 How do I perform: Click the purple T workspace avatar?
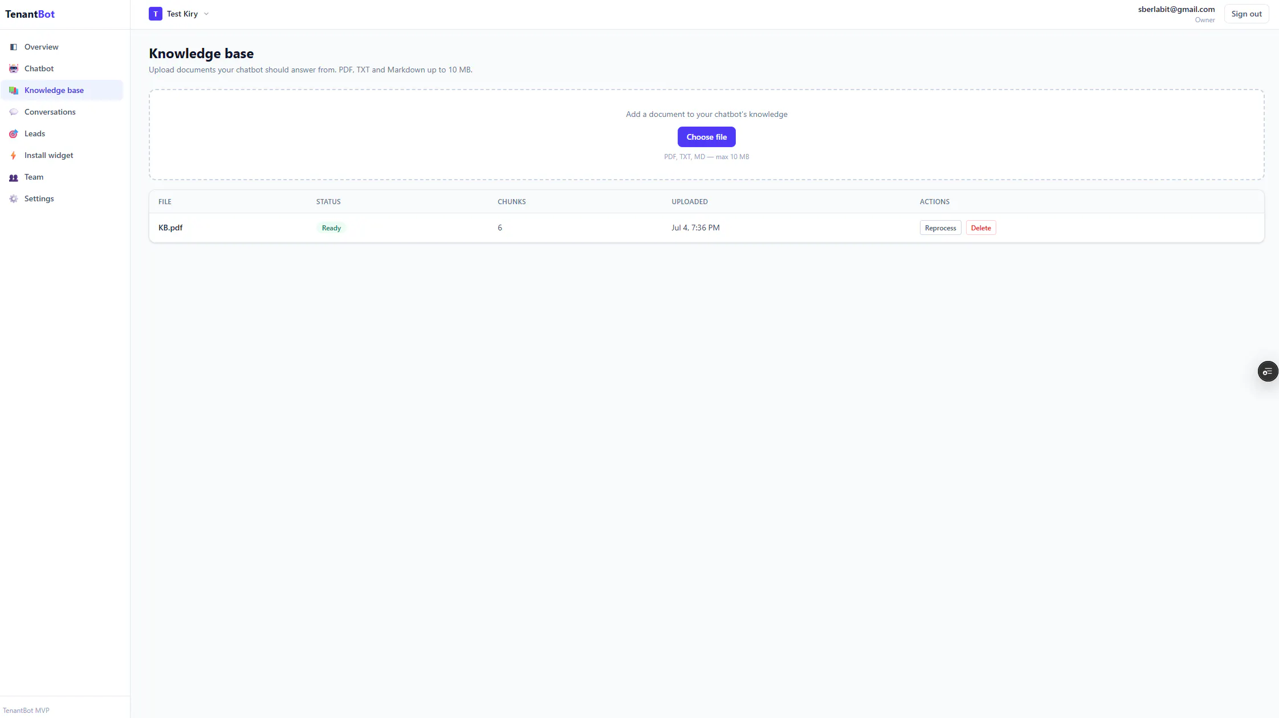156,14
